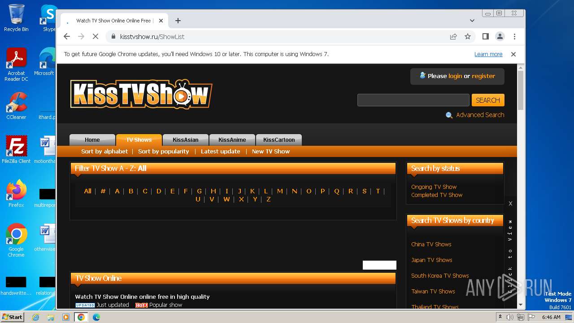Open Latest update submenu item

tap(221, 152)
